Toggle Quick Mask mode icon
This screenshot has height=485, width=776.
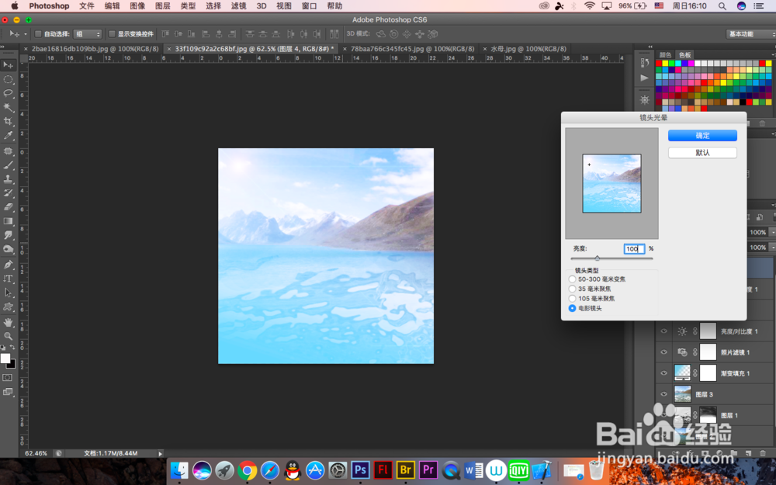click(8, 378)
